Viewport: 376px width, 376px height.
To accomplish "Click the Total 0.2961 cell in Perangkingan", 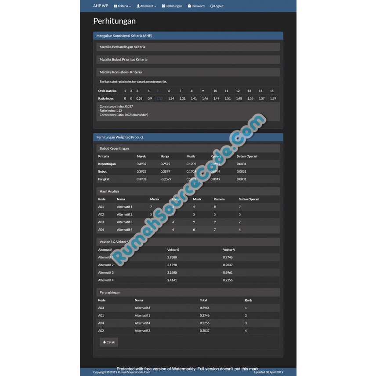I will pyautogui.click(x=205, y=308).
